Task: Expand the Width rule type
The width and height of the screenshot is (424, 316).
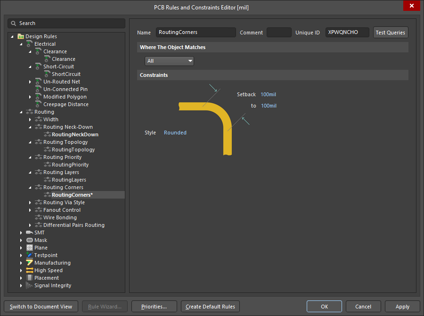Action: tap(30, 119)
